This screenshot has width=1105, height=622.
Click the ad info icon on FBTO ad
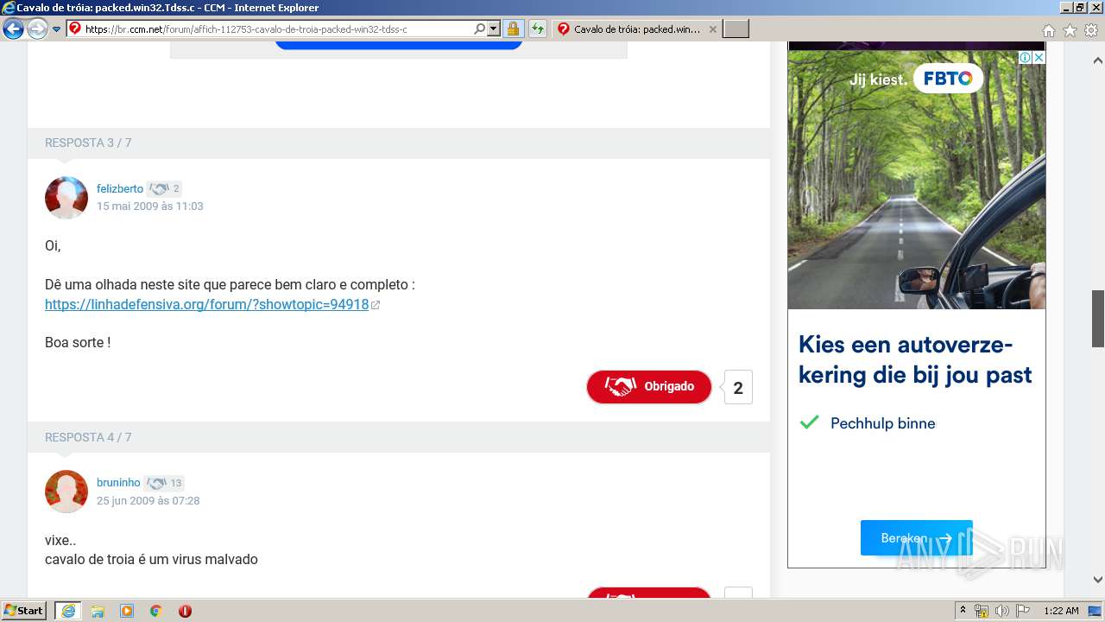click(1025, 58)
